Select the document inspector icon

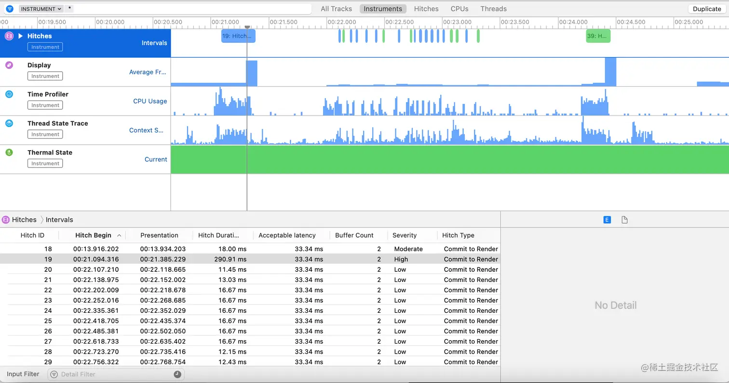(x=624, y=220)
